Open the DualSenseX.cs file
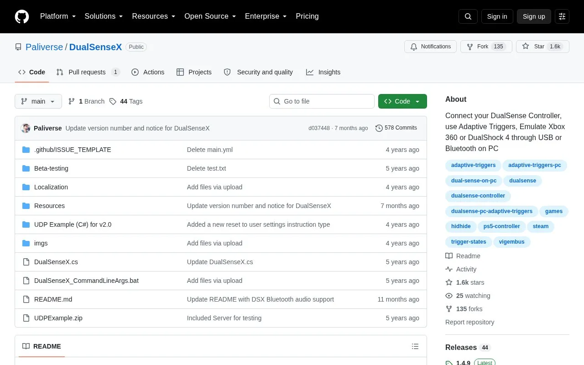The image size is (584, 365). (x=56, y=262)
